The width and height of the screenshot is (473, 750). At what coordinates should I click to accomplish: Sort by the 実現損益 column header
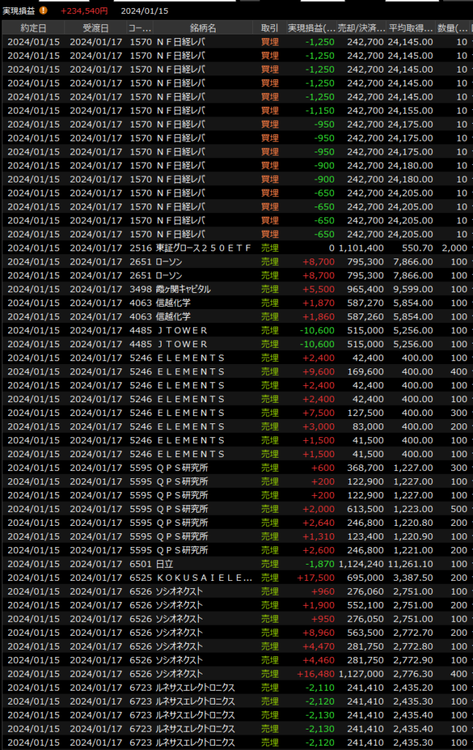tap(311, 28)
